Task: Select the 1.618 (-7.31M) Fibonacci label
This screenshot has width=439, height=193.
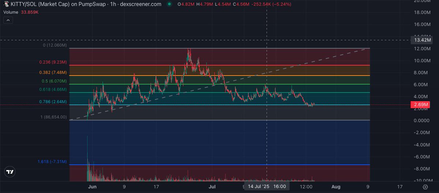Action: pos(52,162)
